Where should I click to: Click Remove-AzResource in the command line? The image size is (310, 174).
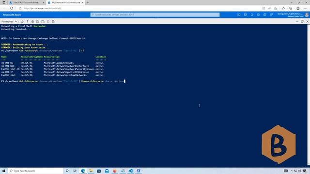tap(93, 81)
